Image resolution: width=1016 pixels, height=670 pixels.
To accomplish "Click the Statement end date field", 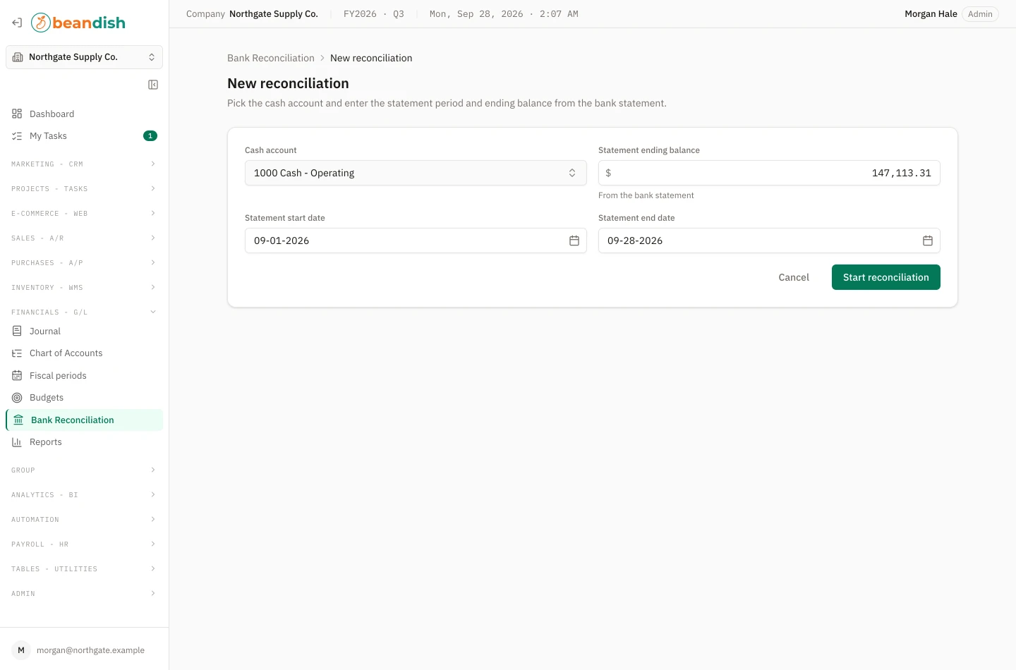I will (769, 240).
